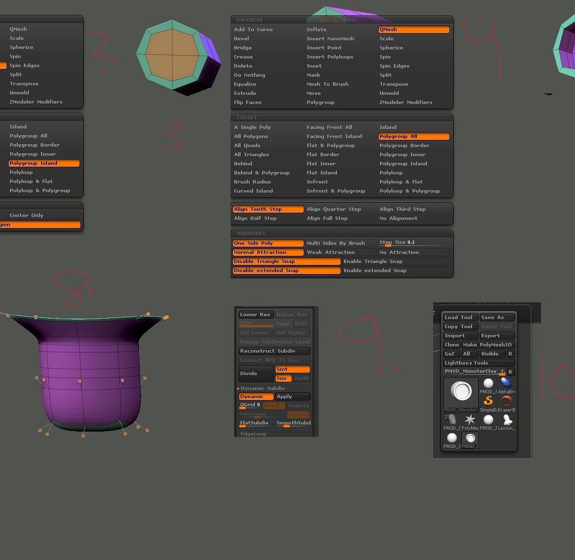Select Weak Attraction modifier
This screenshot has height=560, width=575.
coord(341,252)
